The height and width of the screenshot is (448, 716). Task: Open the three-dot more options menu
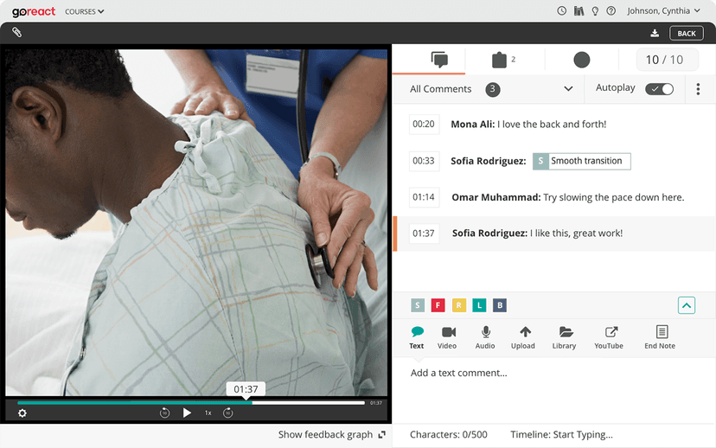coord(698,89)
